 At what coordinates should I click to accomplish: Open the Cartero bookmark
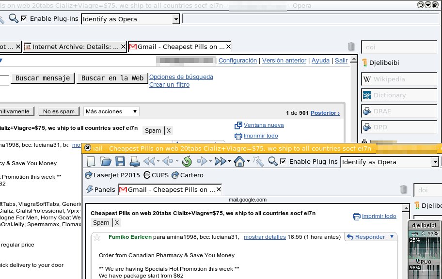point(188,175)
